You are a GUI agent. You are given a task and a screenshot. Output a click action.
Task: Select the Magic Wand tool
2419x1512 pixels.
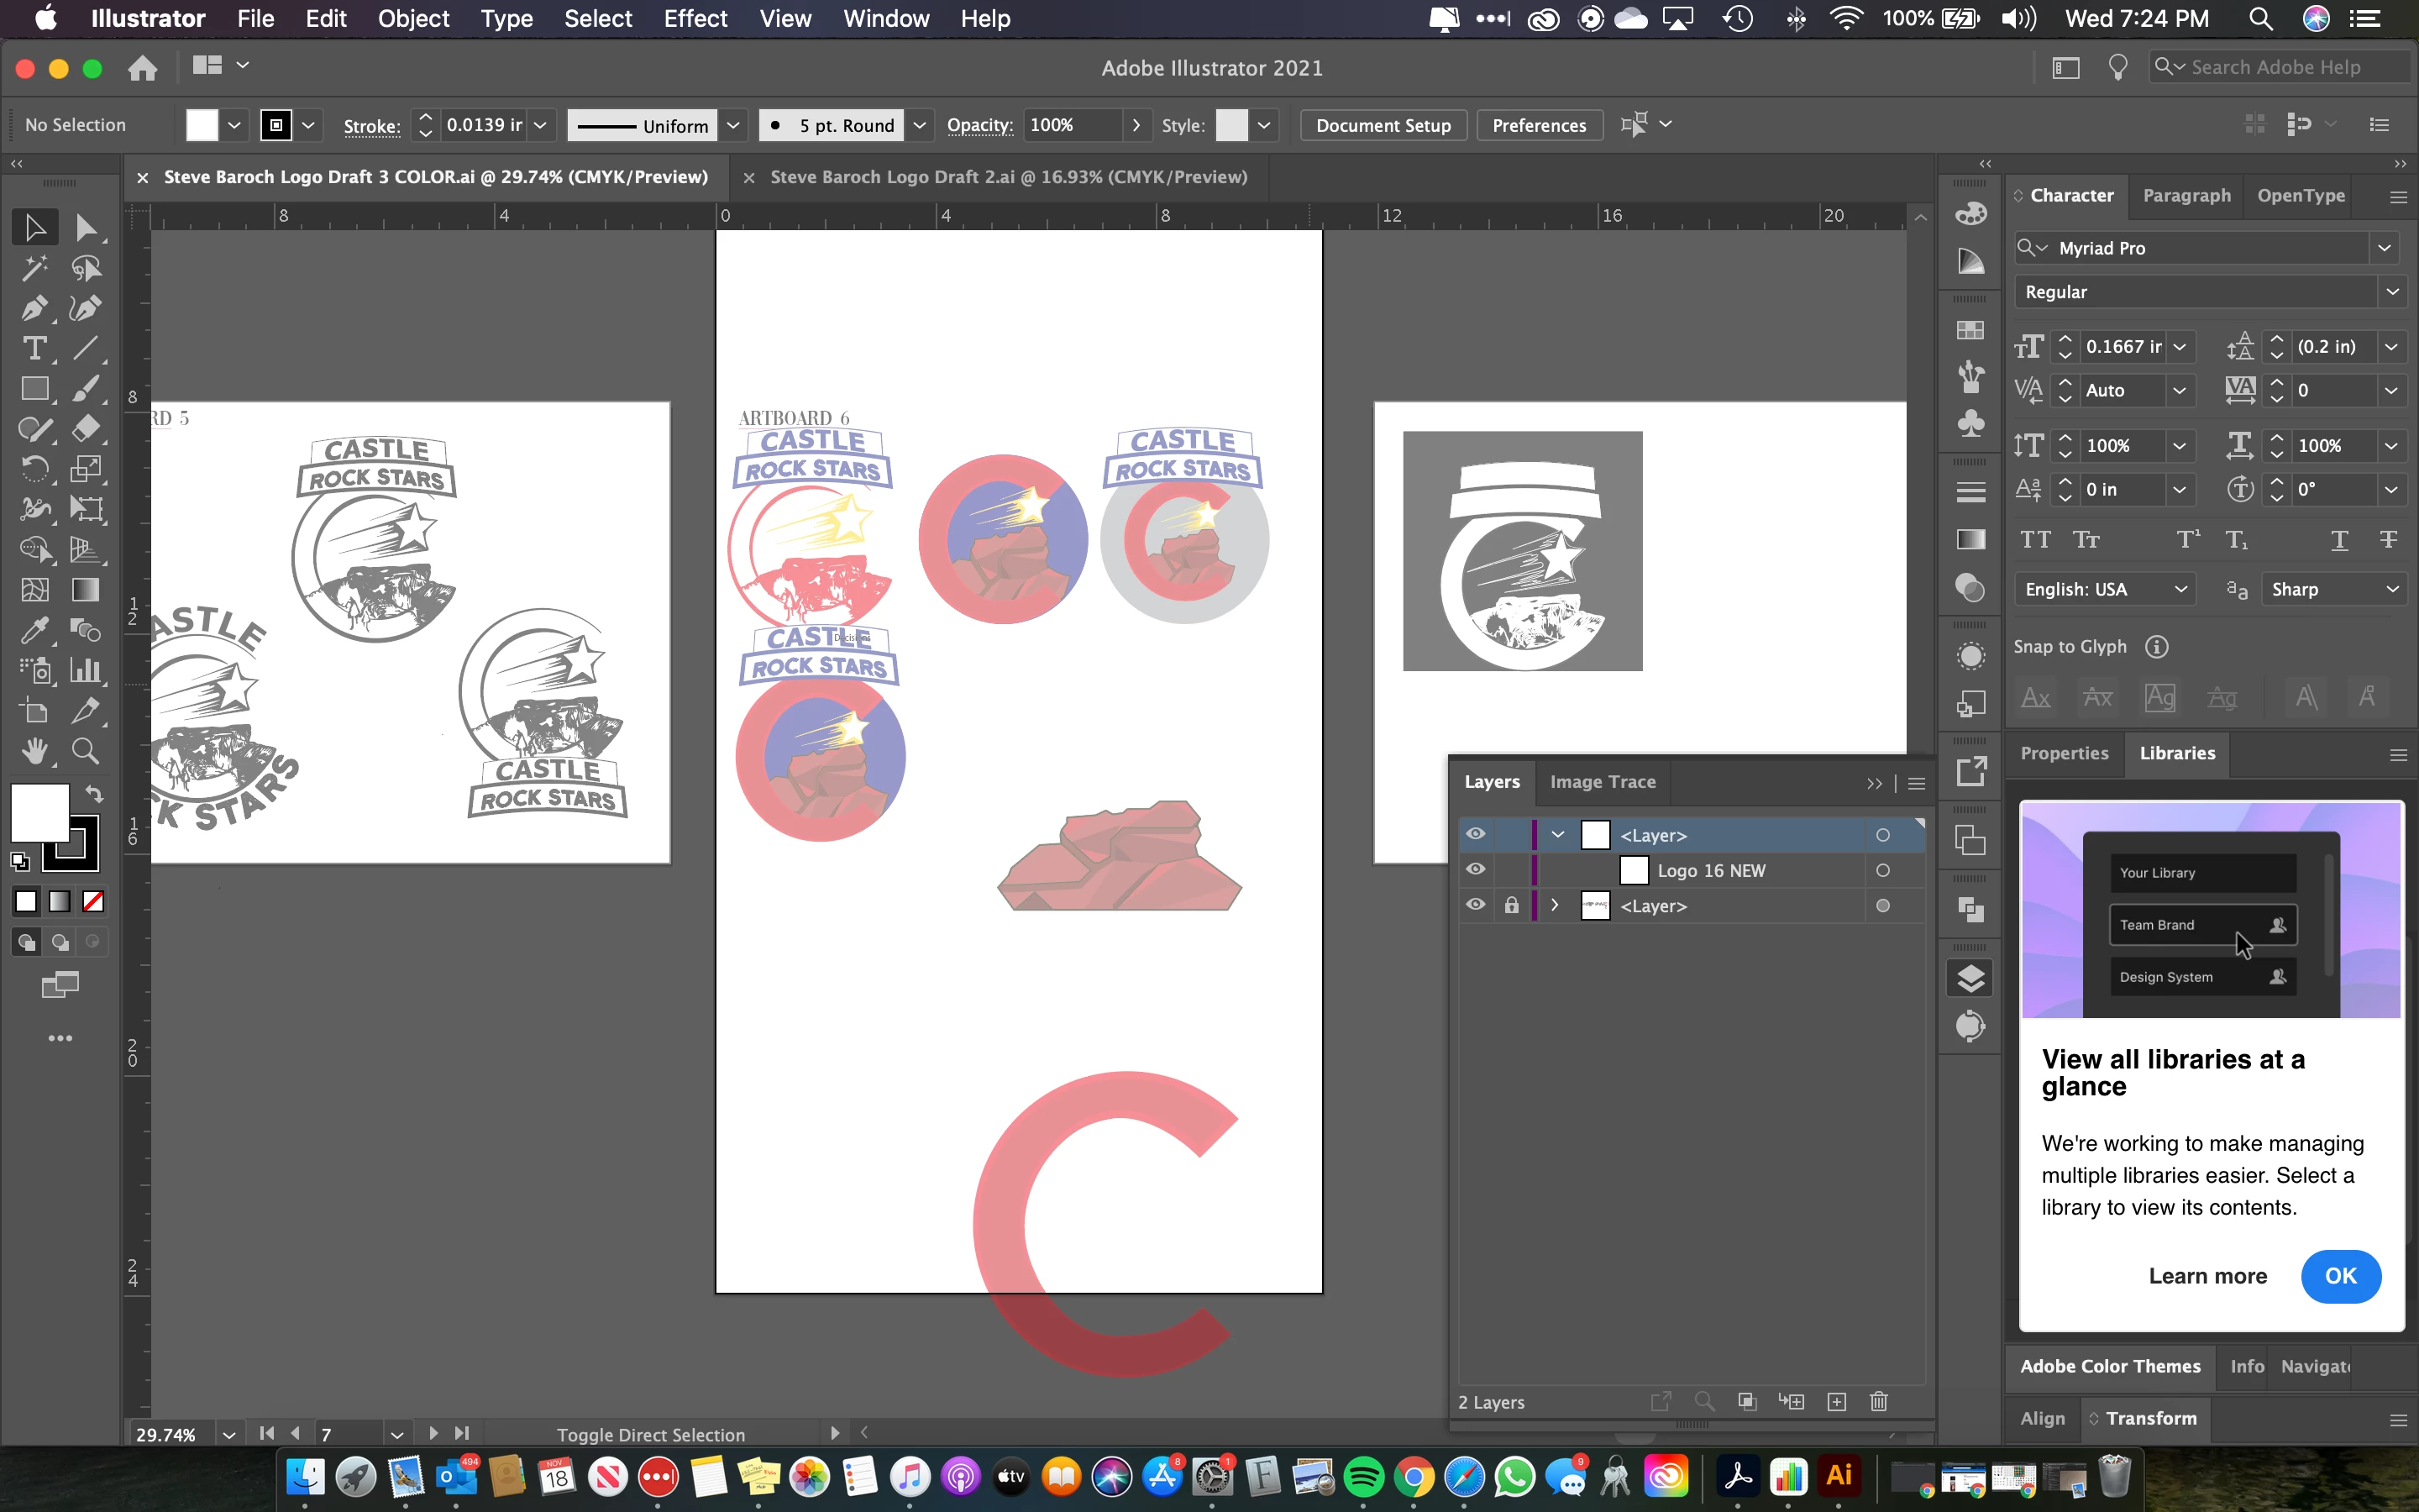click(34, 268)
